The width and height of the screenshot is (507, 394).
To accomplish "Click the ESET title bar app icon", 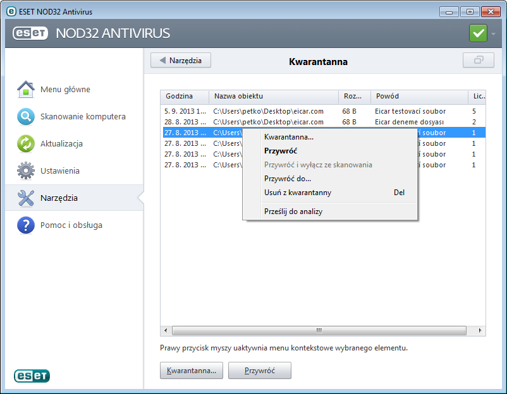I will click(11, 11).
